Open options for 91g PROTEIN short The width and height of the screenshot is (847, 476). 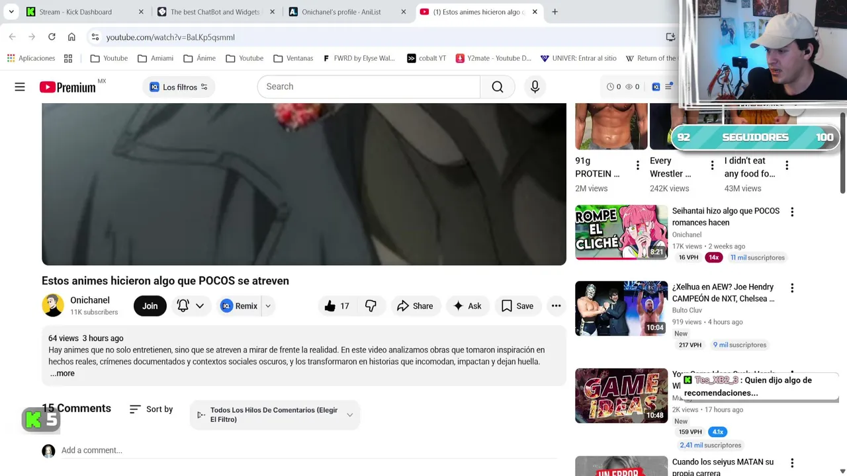(638, 165)
